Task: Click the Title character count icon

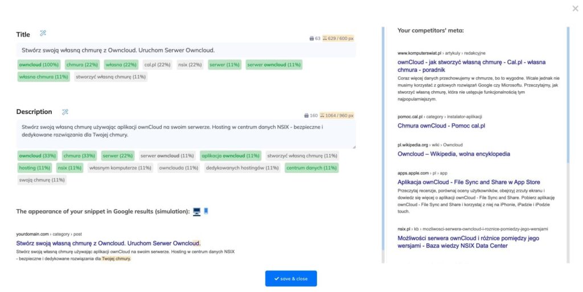Action: pyautogui.click(x=311, y=38)
